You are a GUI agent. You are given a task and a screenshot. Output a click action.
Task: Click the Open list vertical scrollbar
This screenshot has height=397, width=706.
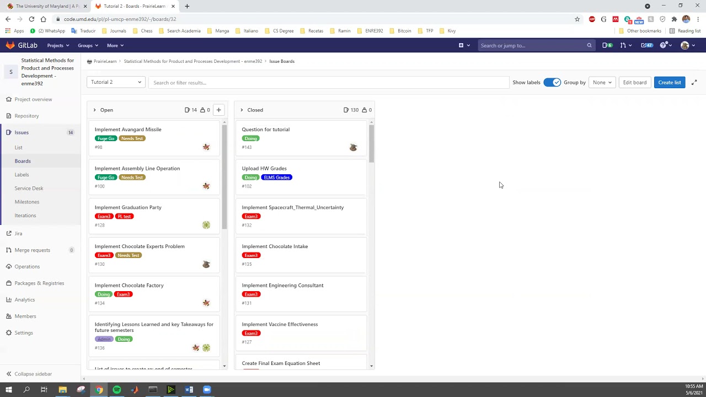[224, 176]
